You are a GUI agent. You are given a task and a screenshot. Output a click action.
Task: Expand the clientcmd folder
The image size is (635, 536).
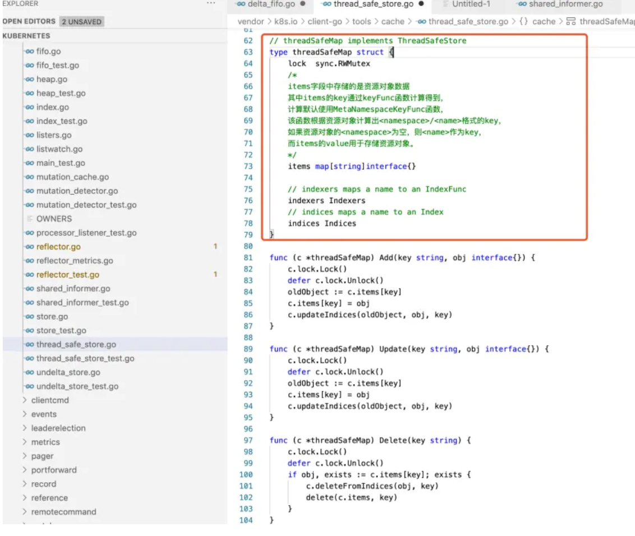[x=25, y=400]
